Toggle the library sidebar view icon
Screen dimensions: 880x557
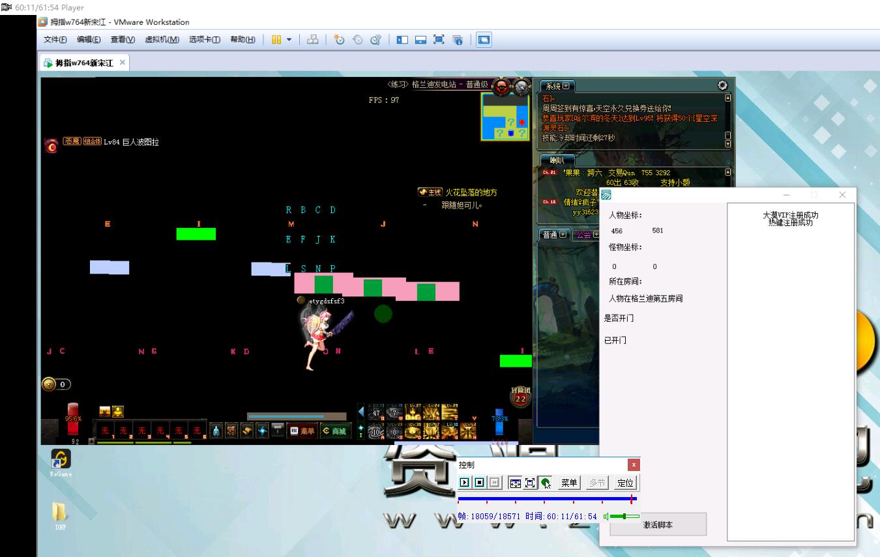(402, 40)
